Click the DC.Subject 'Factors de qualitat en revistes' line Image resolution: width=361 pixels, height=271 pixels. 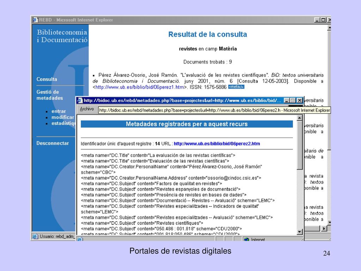[152, 183]
